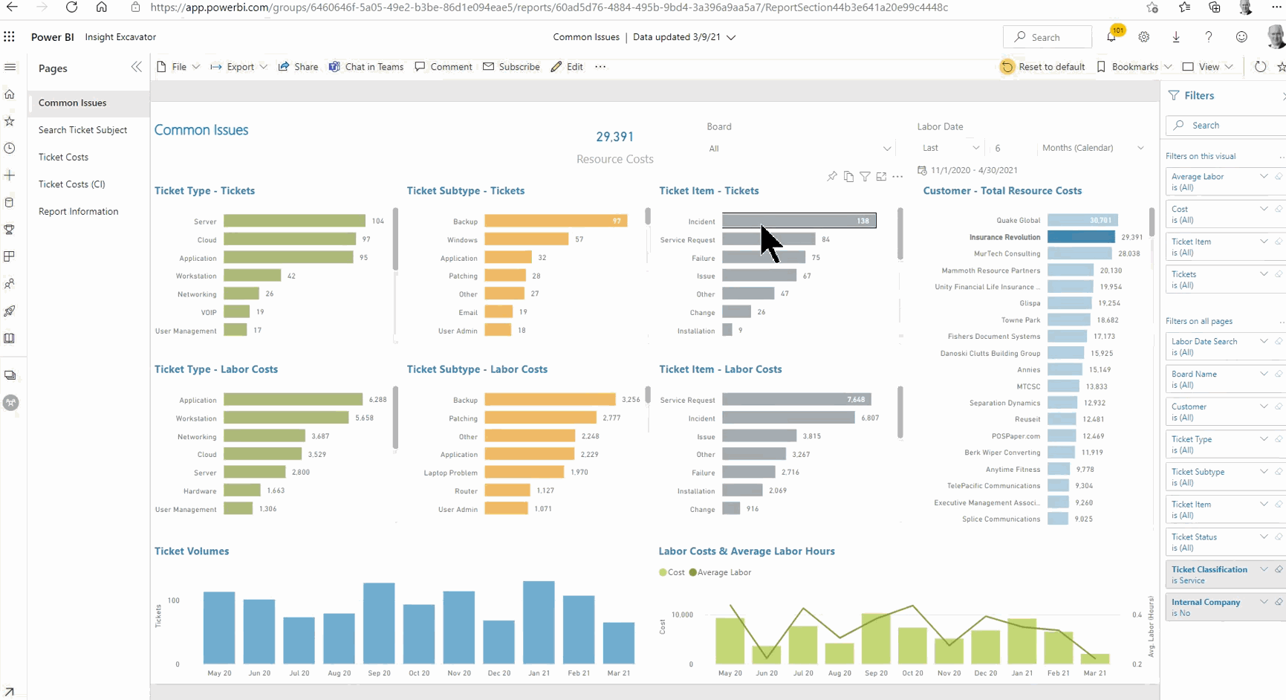Go to browser home page
This screenshot has height=700, width=1286.
[102, 7]
